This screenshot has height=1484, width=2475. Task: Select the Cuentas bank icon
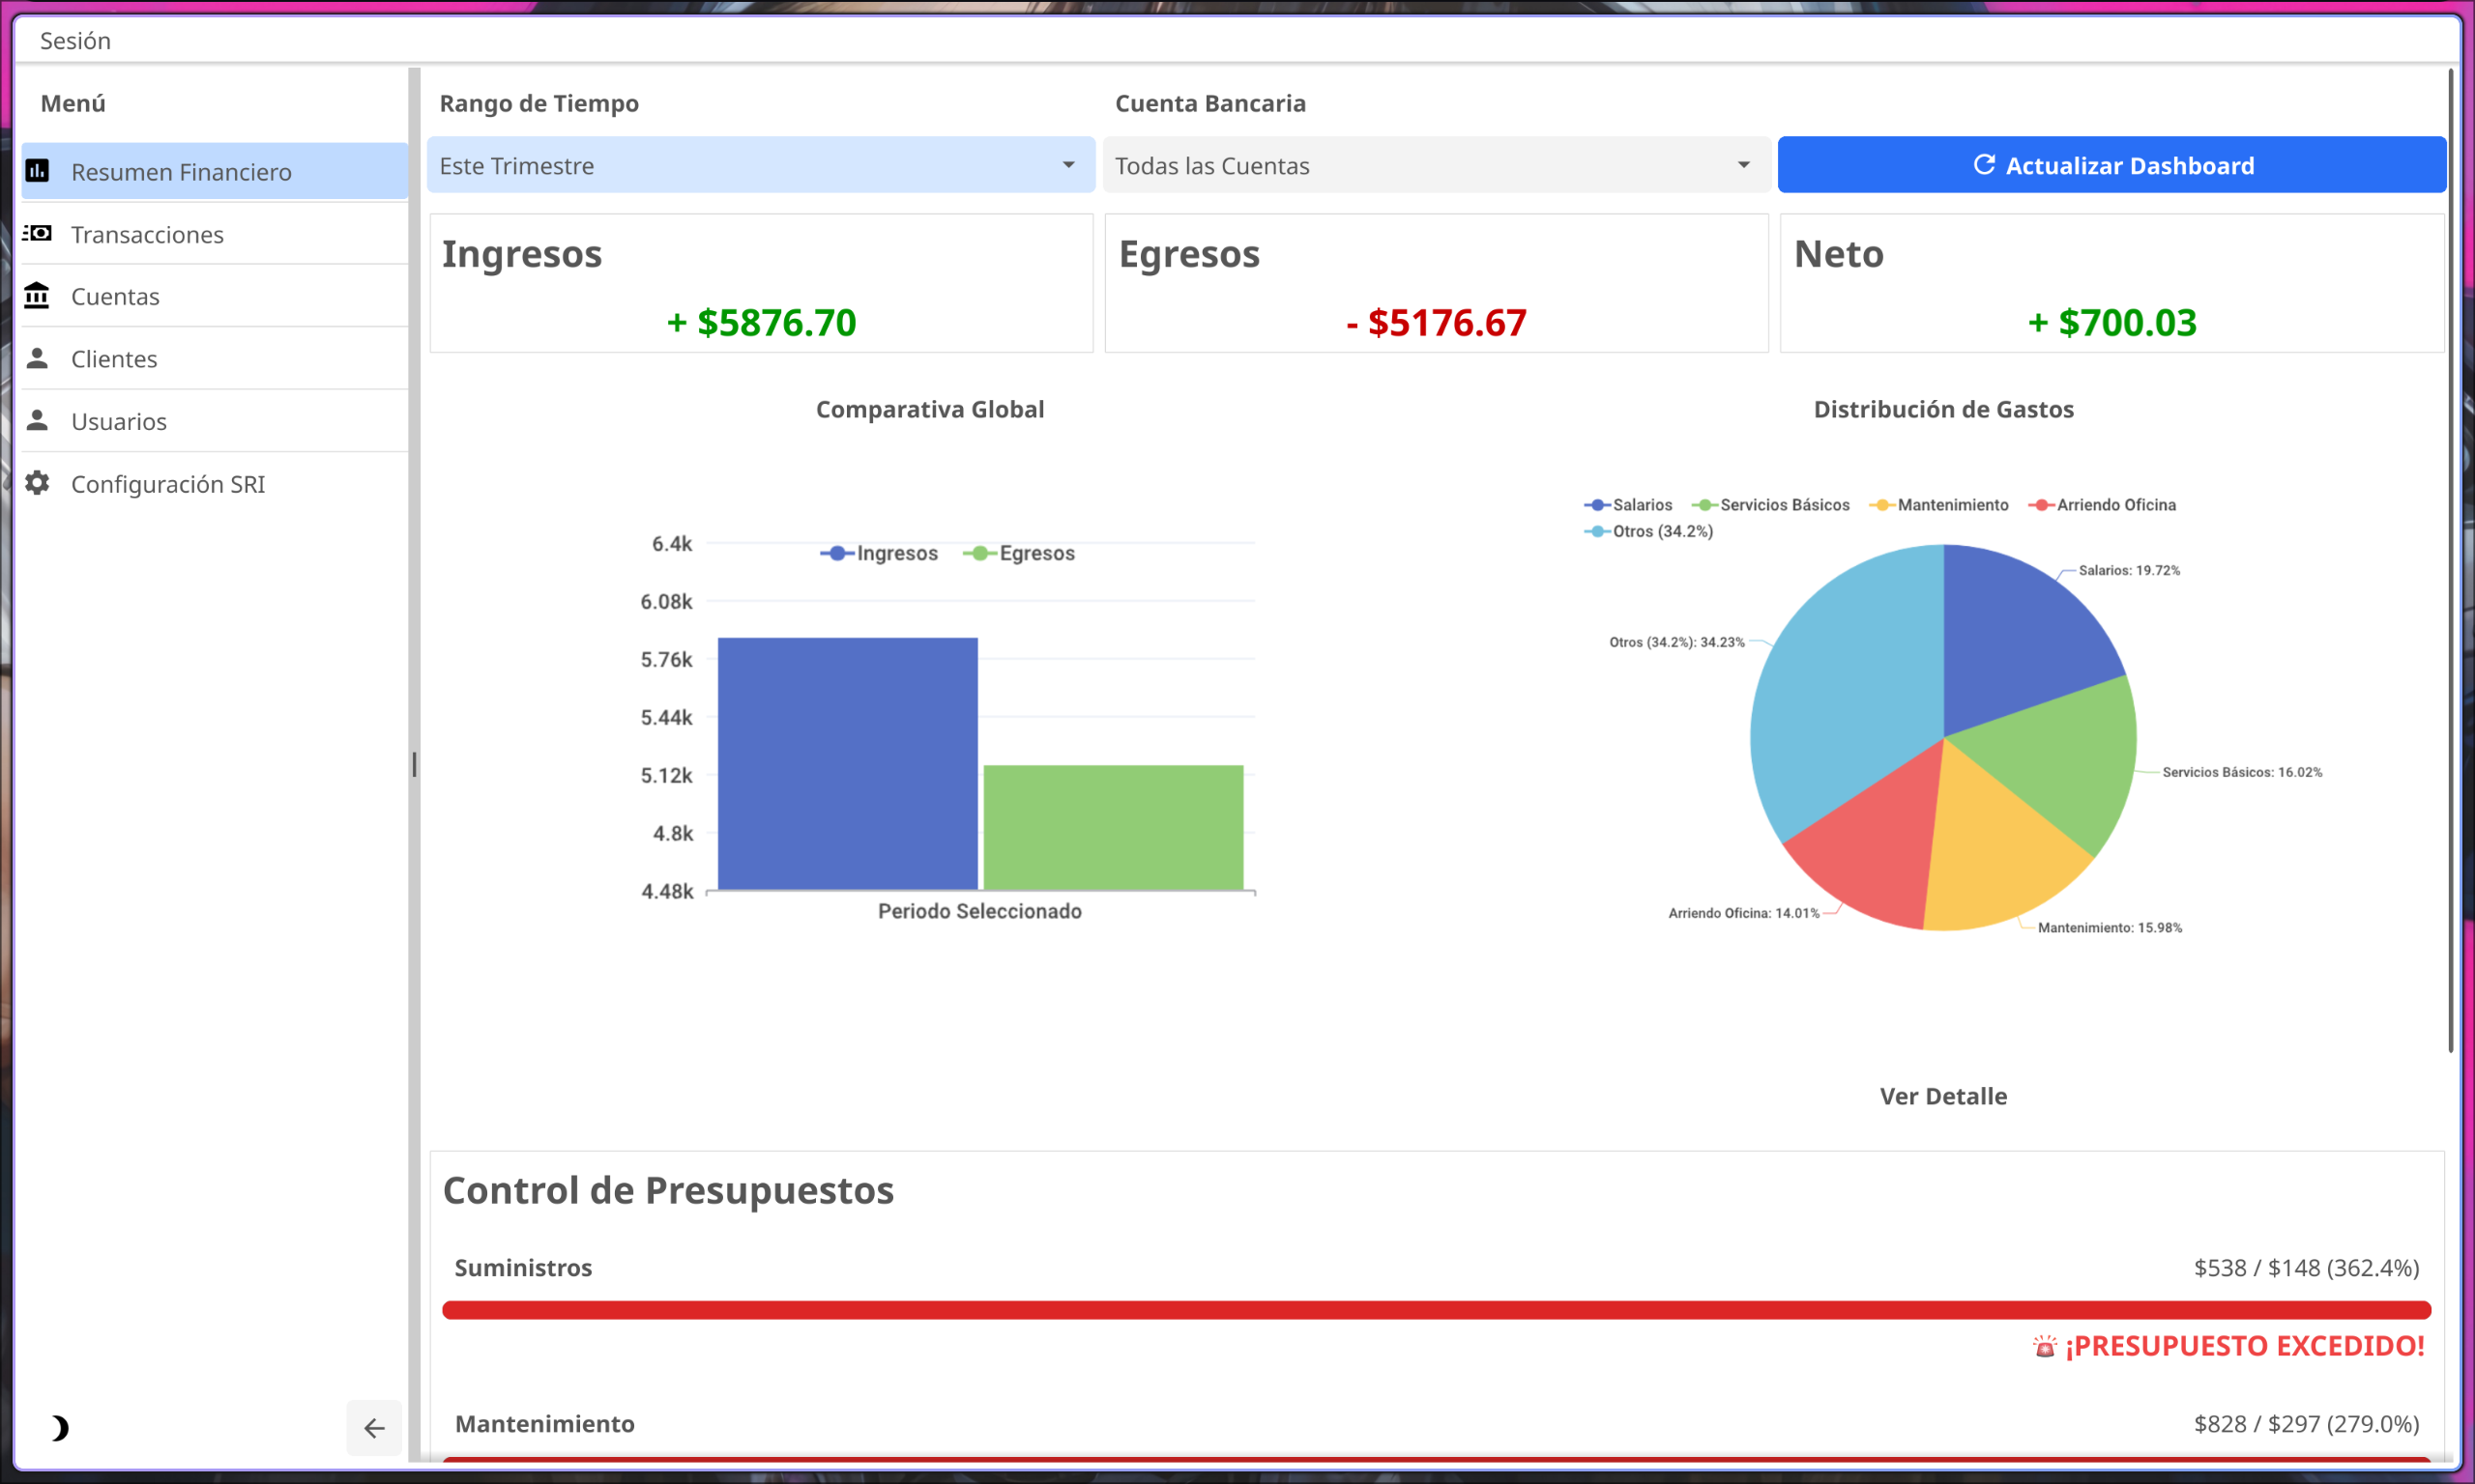tap(38, 296)
